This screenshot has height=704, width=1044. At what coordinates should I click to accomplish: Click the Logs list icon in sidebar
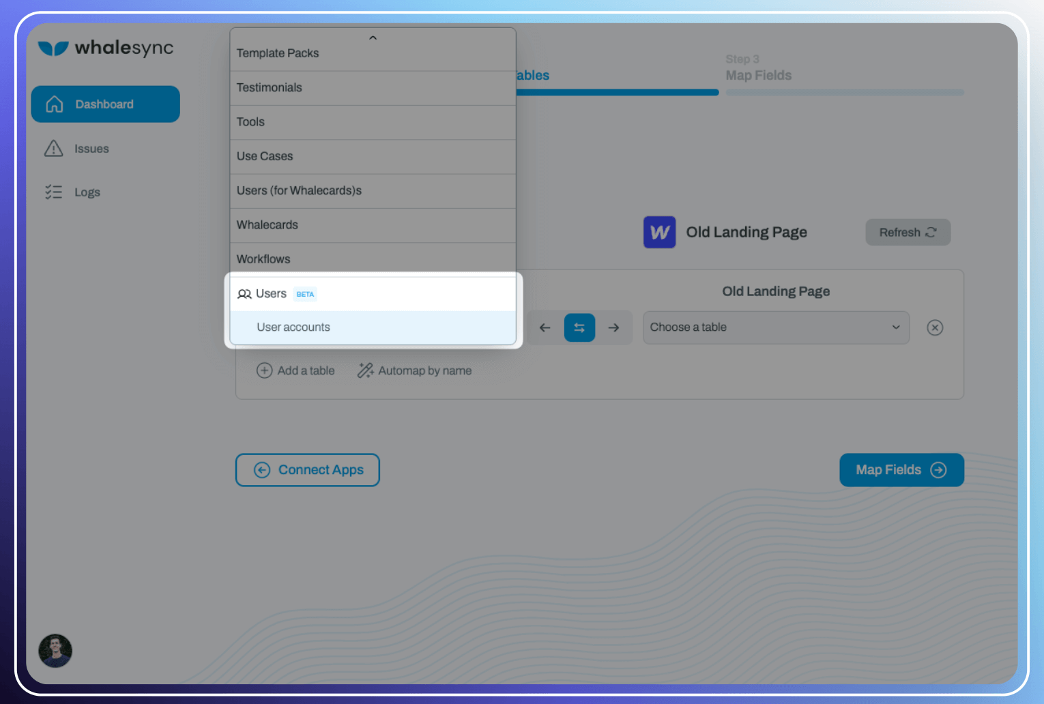pyautogui.click(x=53, y=192)
